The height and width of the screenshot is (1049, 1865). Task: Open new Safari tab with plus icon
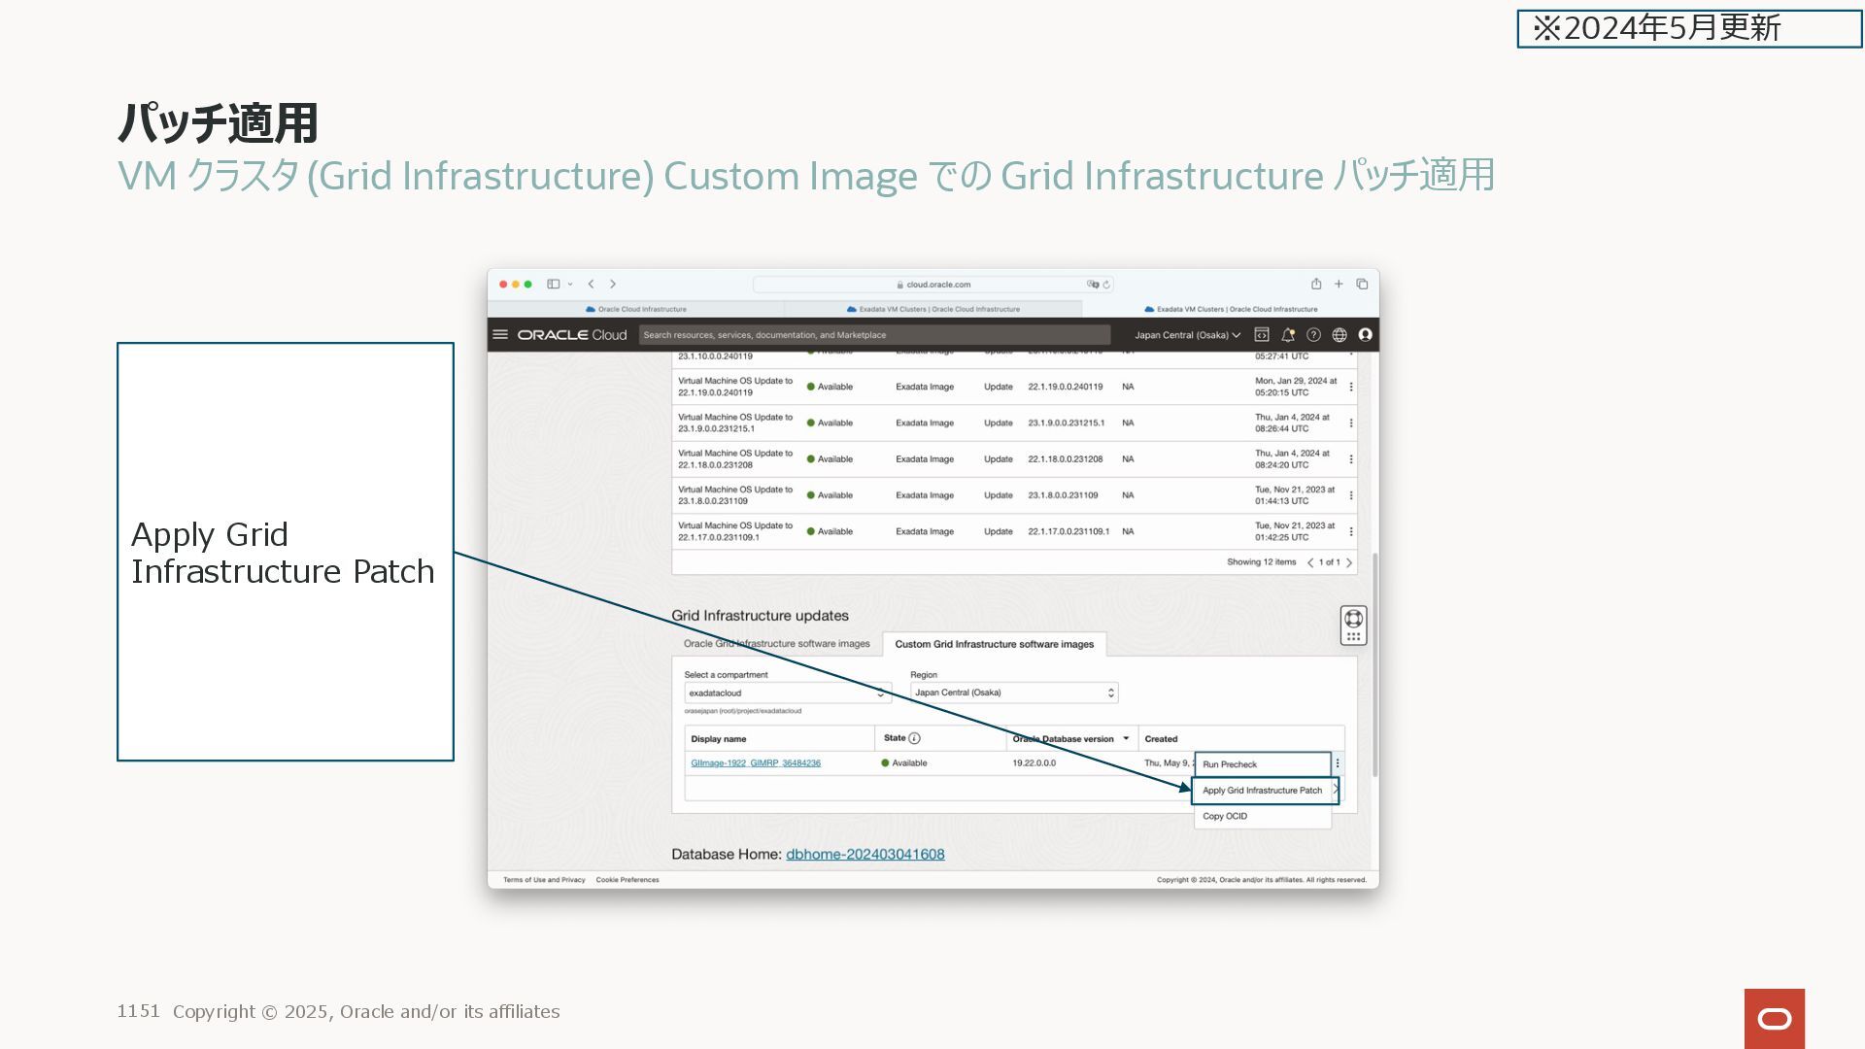1339,284
